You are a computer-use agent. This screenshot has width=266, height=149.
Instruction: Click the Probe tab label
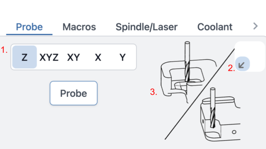coord(29,27)
